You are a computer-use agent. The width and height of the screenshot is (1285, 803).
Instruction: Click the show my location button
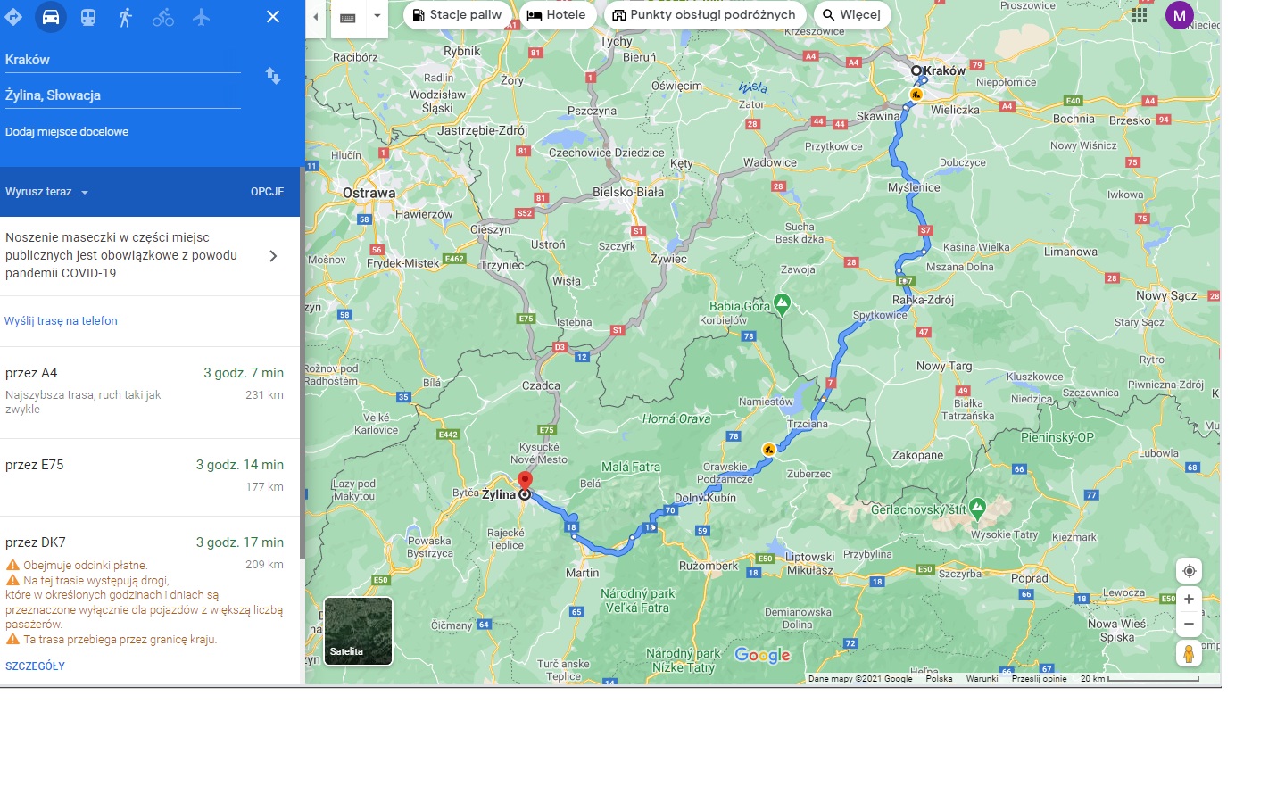(1189, 571)
